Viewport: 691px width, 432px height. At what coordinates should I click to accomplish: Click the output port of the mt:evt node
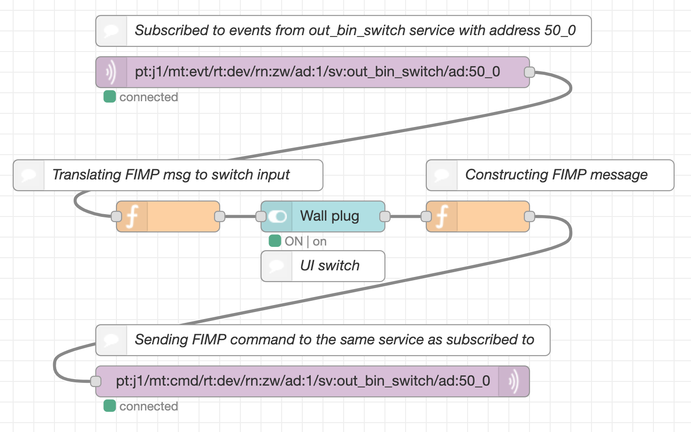[530, 72]
